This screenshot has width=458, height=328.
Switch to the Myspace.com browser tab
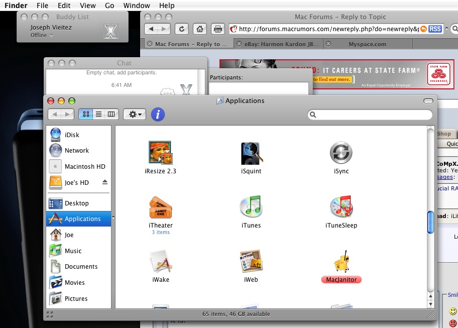367,44
